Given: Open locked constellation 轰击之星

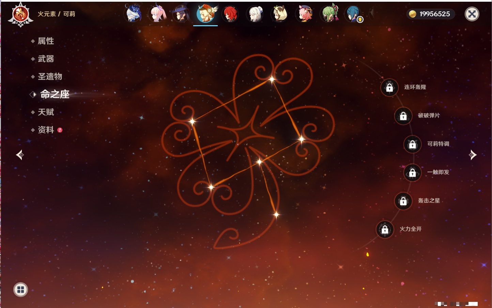Looking at the screenshot, I should [403, 201].
